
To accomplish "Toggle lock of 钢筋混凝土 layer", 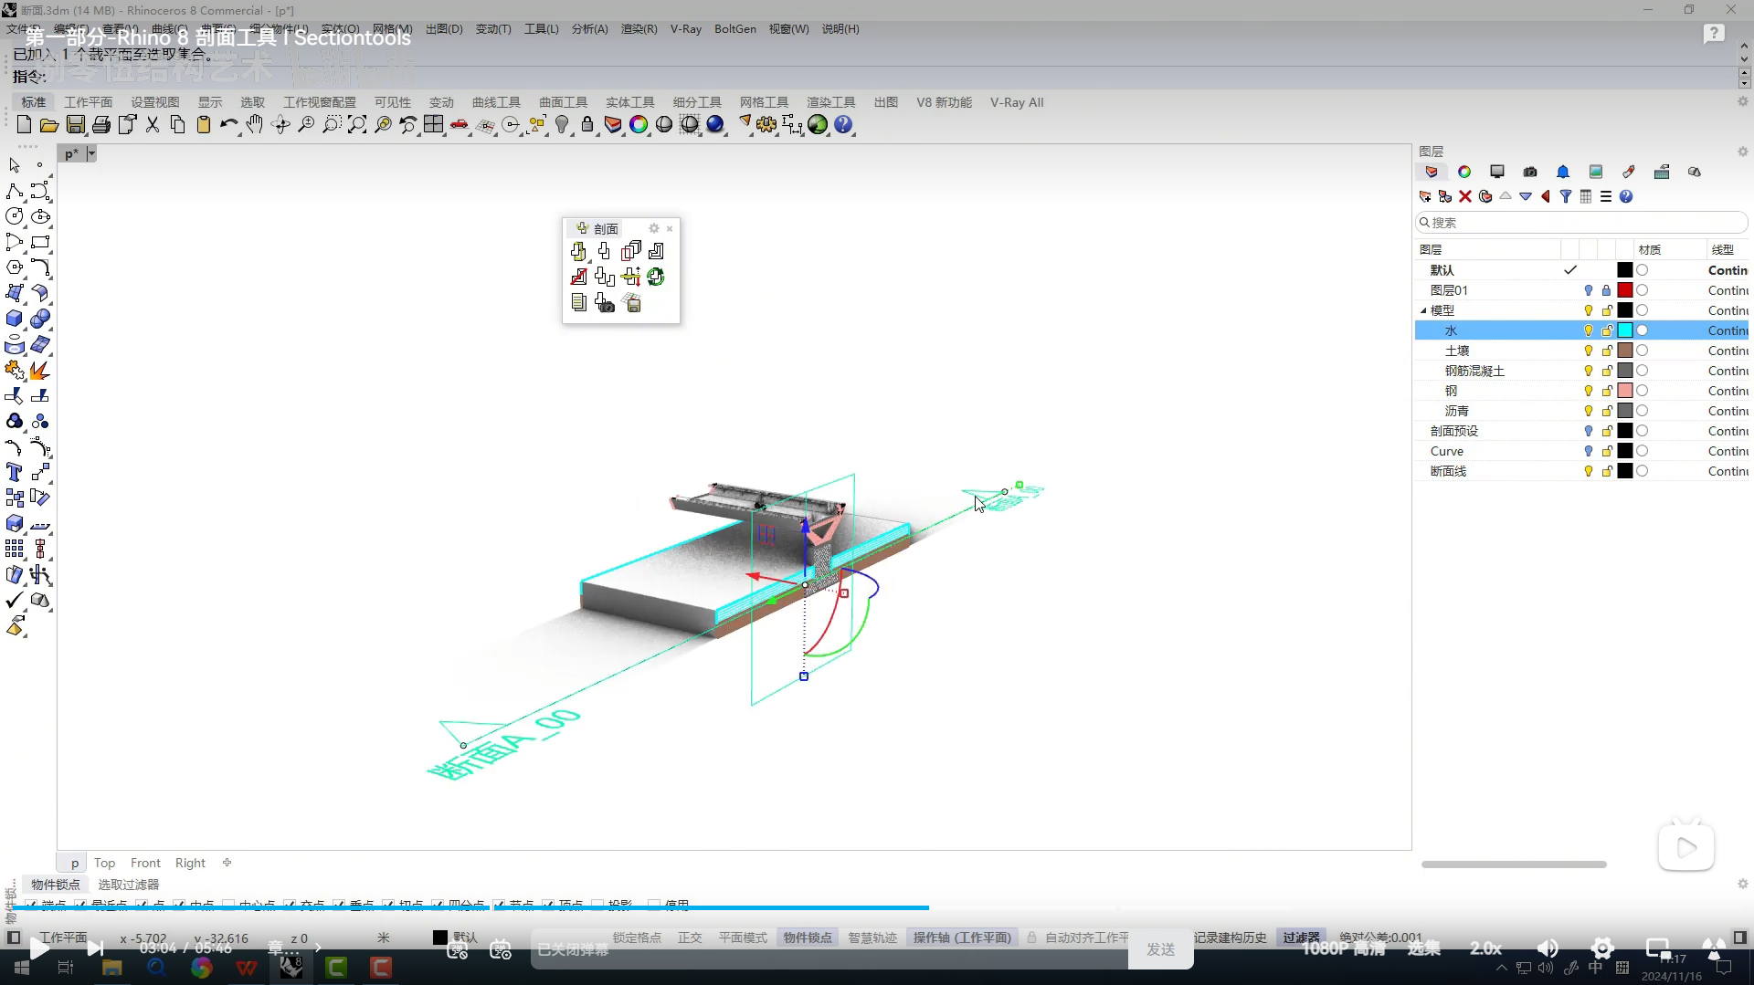I will coord(1607,371).
